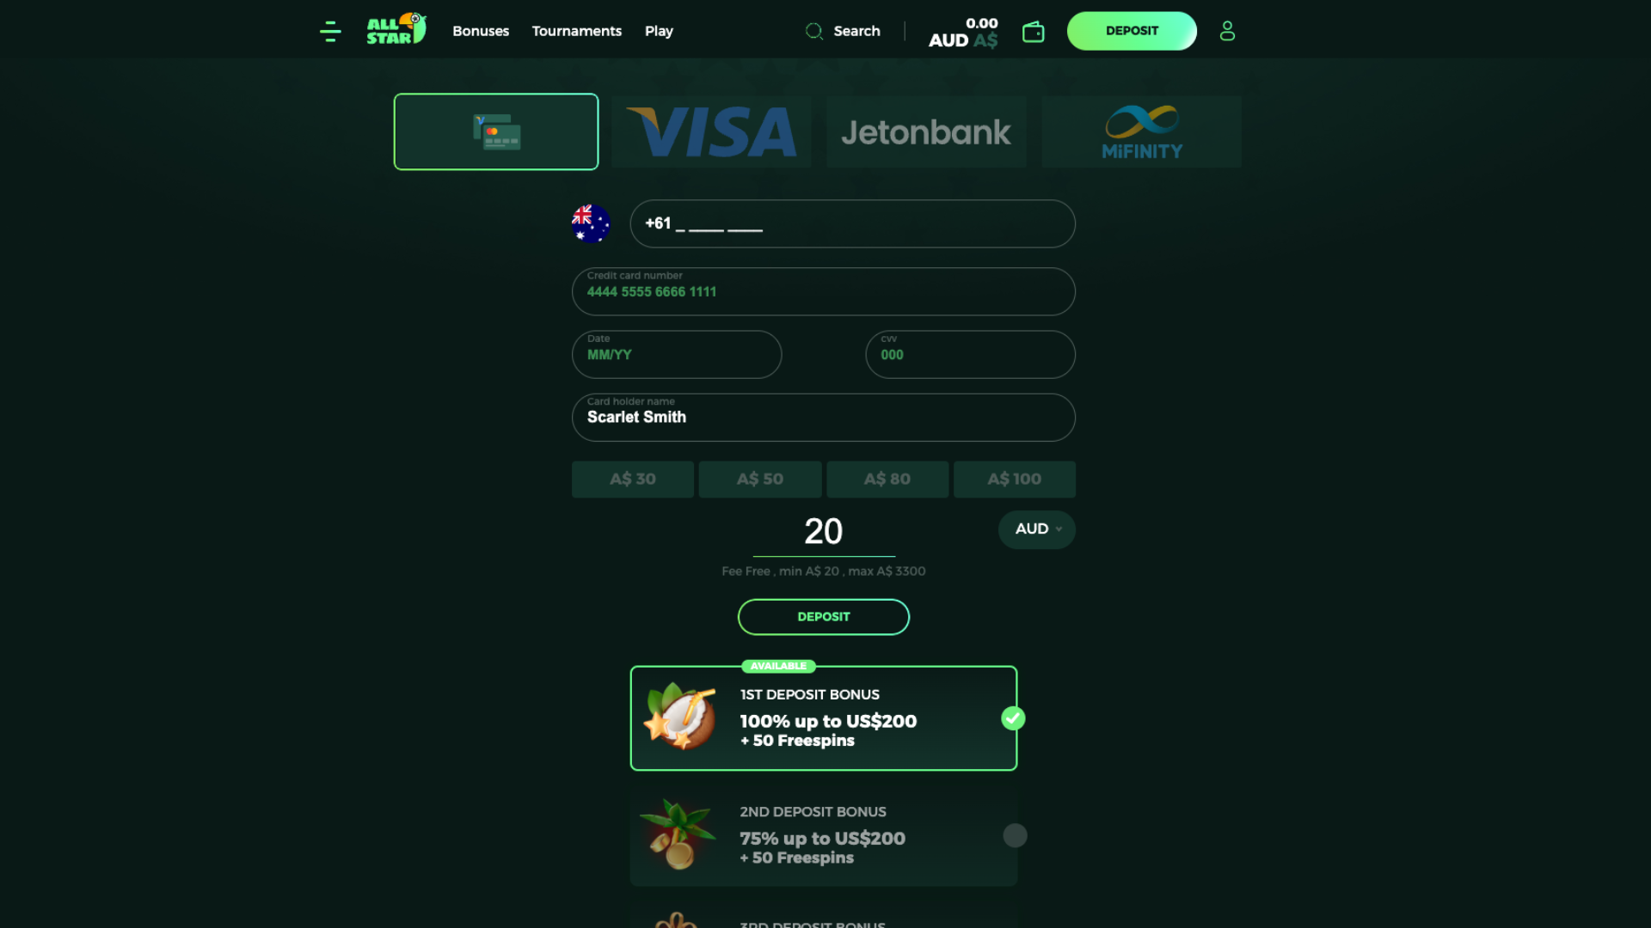Select the Jetonbank payment tab

coord(926,131)
